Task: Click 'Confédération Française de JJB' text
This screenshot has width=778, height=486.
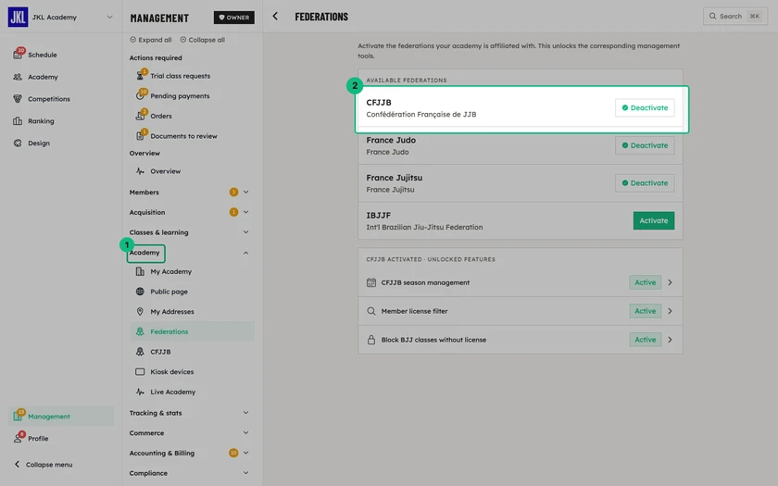Action: point(420,114)
